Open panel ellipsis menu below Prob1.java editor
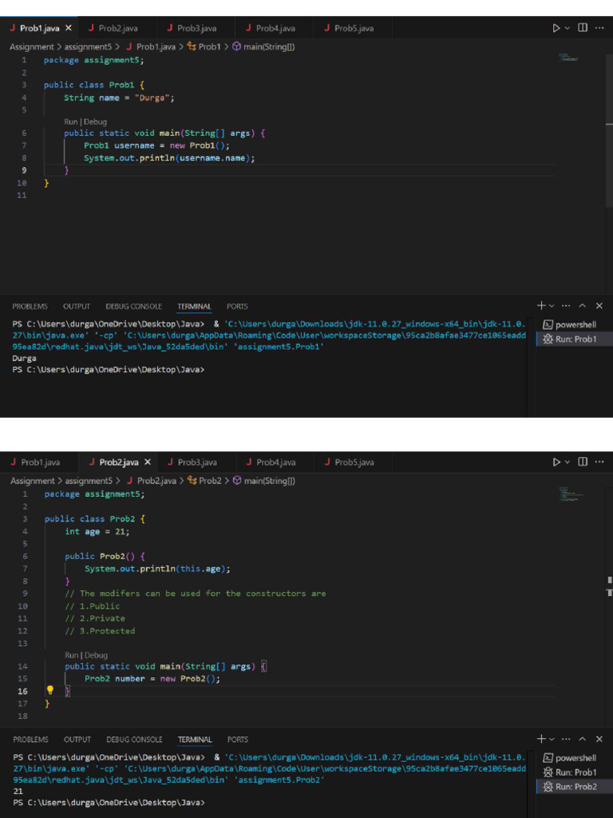 pos(566,306)
